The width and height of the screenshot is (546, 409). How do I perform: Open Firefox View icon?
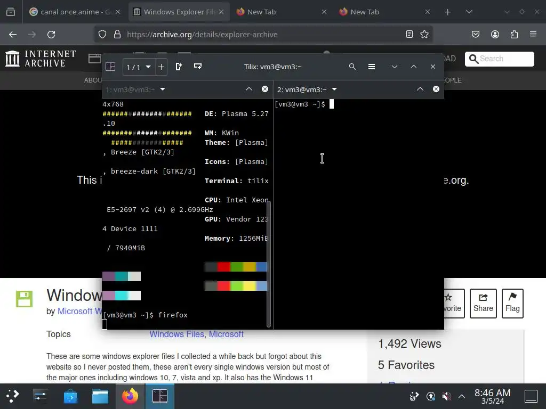click(x=11, y=12)
